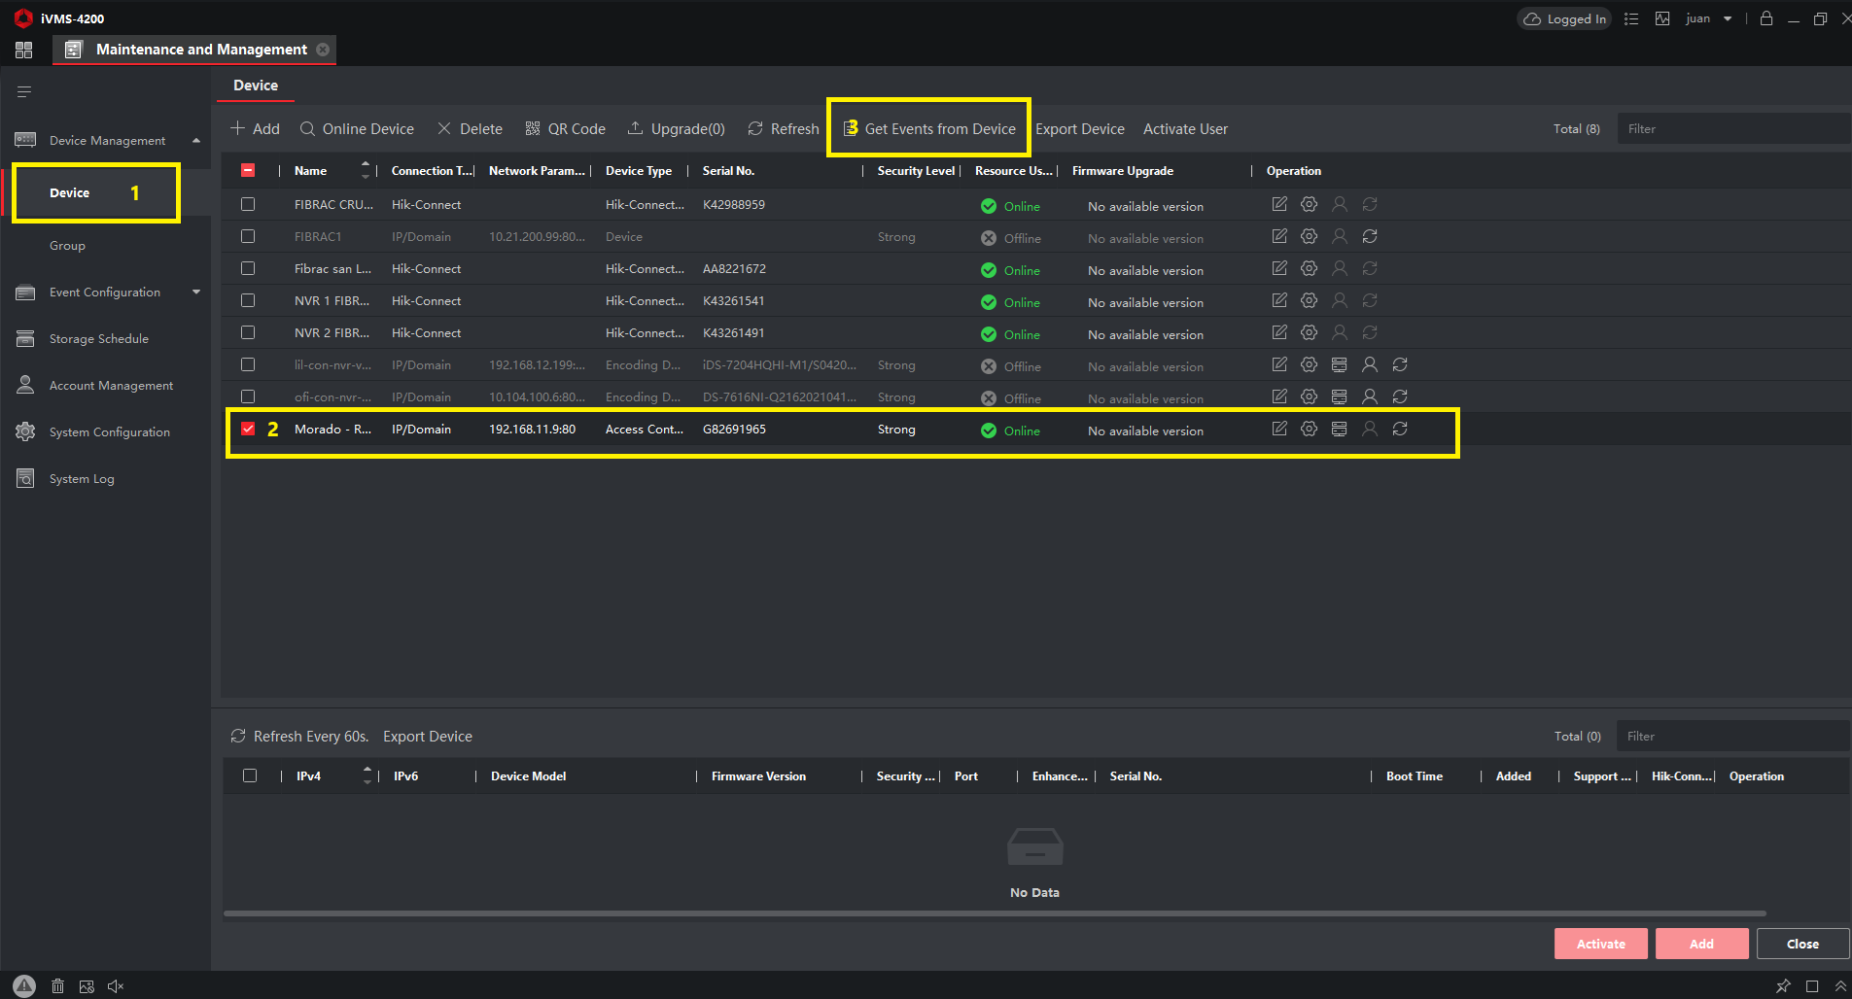Mute sound using bottom speaker icon
This screenshot has height=999, width=1852.
(x=116, y=986)
